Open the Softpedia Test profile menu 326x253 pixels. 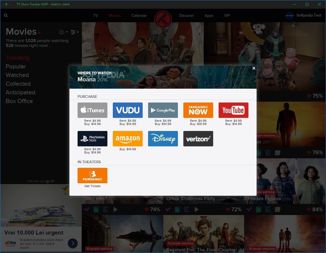(x=309, y=15)
